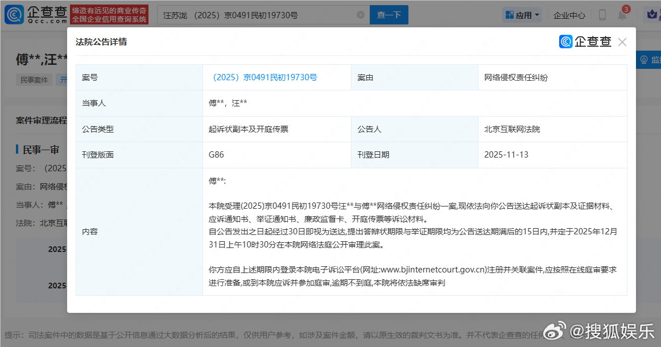
Task: Click the 傅**，汪** parties cell
Action: (415, 103)
